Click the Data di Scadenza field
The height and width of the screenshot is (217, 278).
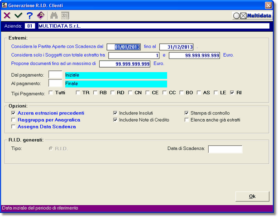(x=225, y=149)
